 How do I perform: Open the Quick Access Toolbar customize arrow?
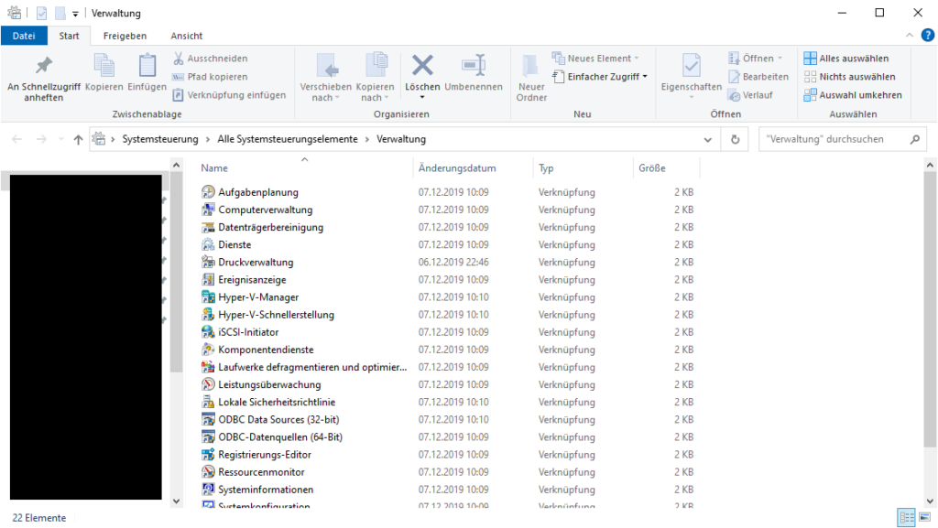pyautogui.click(x=75, y=13)
